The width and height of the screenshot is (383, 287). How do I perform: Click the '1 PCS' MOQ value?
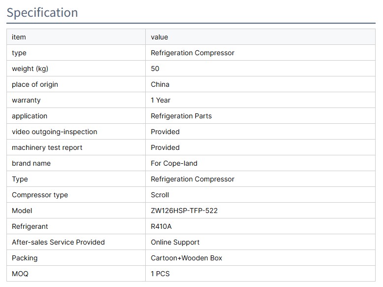click(x=160, y=274)
